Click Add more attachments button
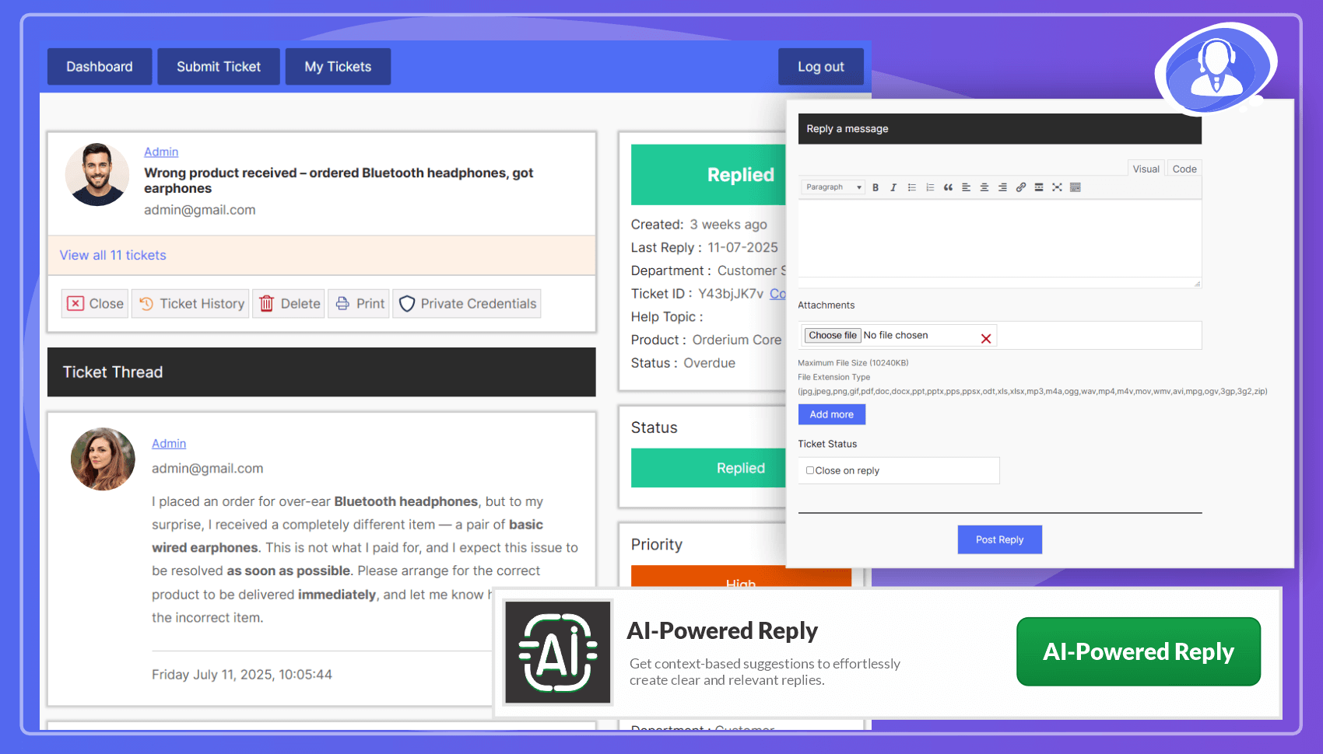The image size is (1323, 754). [x=832, y=414]
